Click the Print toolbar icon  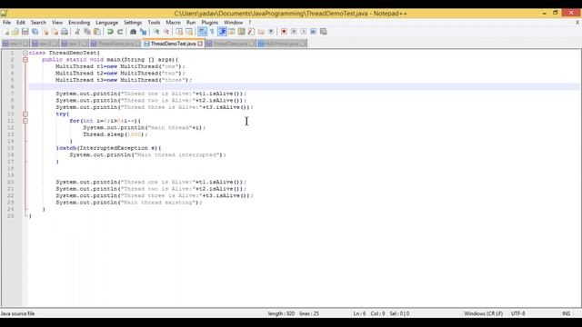65,32
